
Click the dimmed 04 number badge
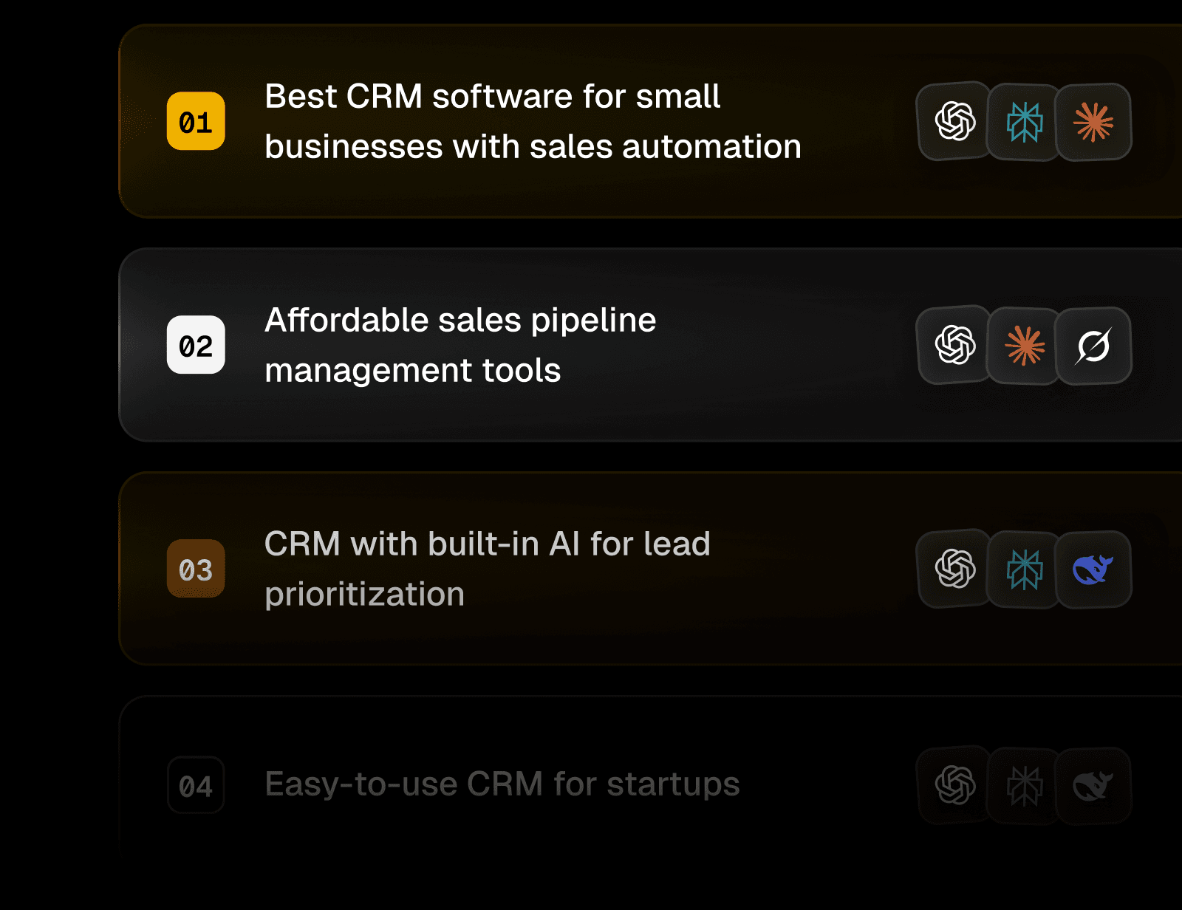(196, 785)
